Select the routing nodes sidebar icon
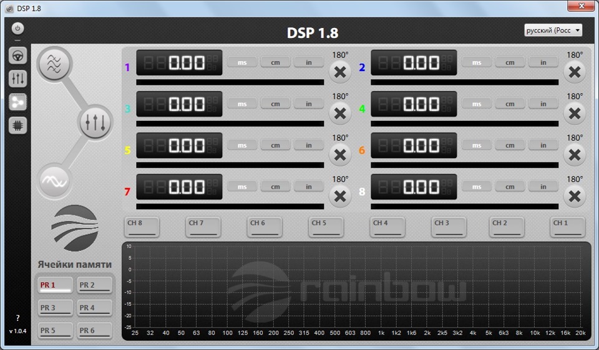 click(17, 102)
